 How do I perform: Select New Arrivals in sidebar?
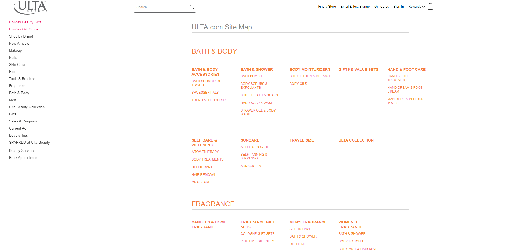19,43
